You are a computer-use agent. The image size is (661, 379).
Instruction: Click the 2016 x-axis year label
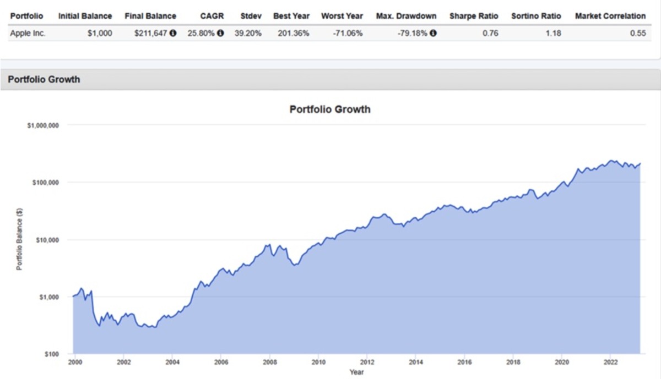click(x=465, y=362)
